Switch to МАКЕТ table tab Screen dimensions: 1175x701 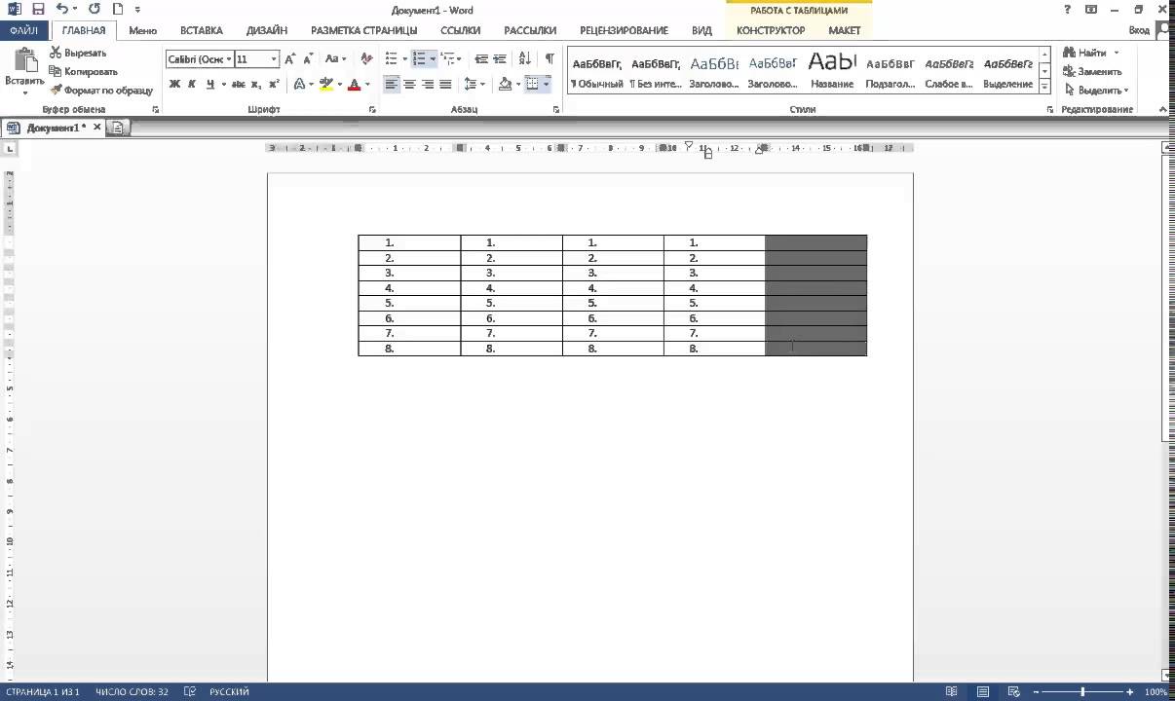pos(845,30)
